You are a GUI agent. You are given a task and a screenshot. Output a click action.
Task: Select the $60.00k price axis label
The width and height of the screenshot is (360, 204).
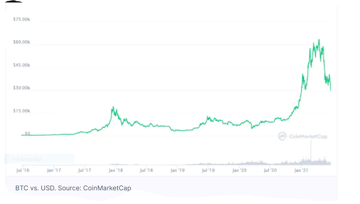click(x=21, y=42)
